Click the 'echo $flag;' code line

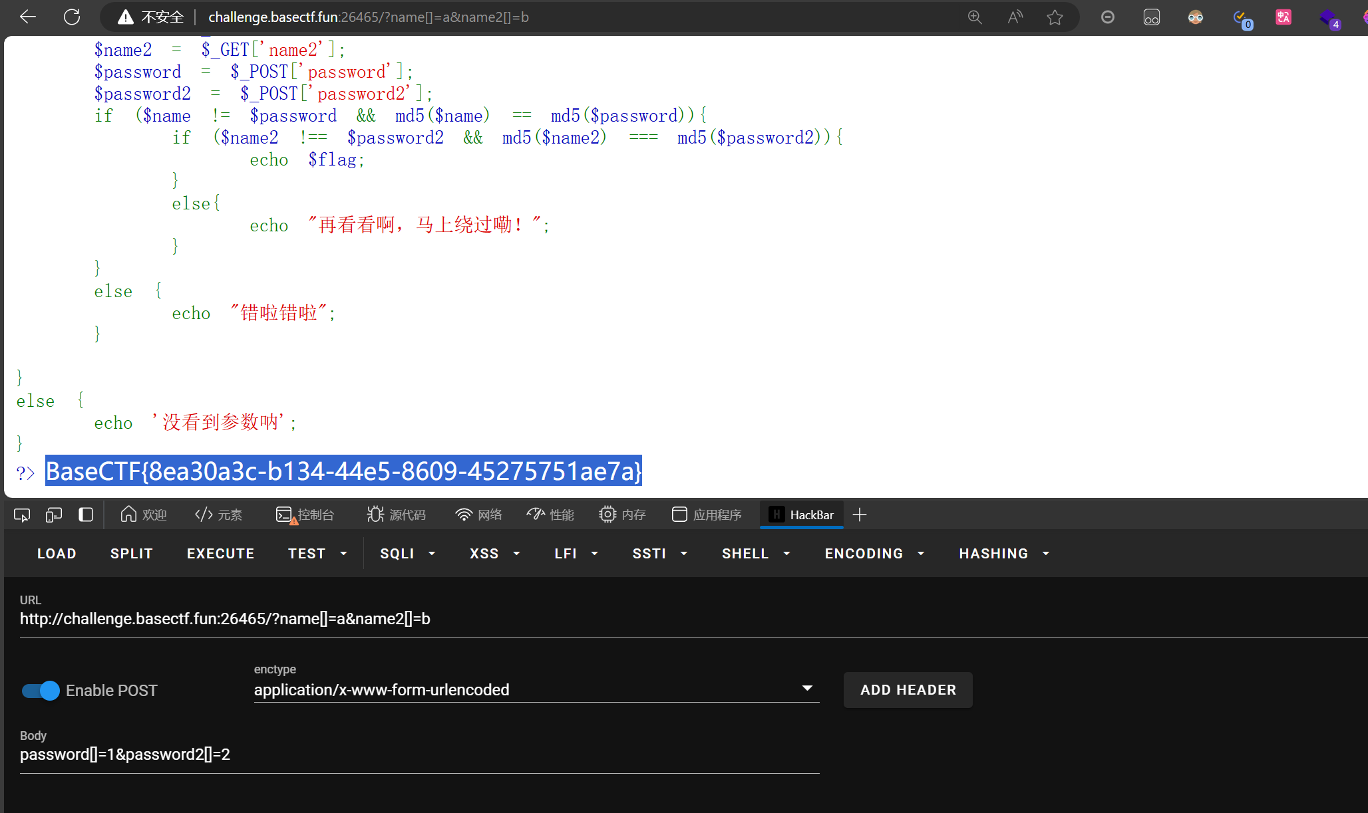(307, 160)
